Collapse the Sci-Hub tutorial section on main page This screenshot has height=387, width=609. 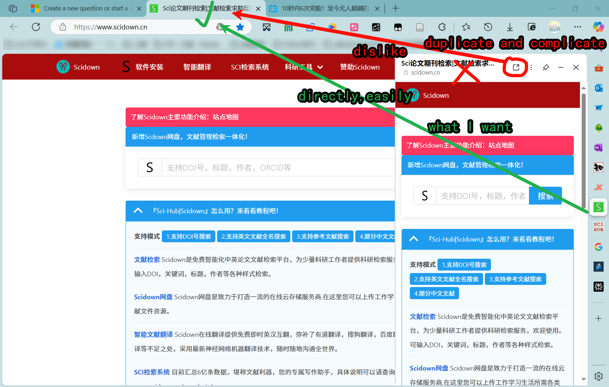click(138, 211)
